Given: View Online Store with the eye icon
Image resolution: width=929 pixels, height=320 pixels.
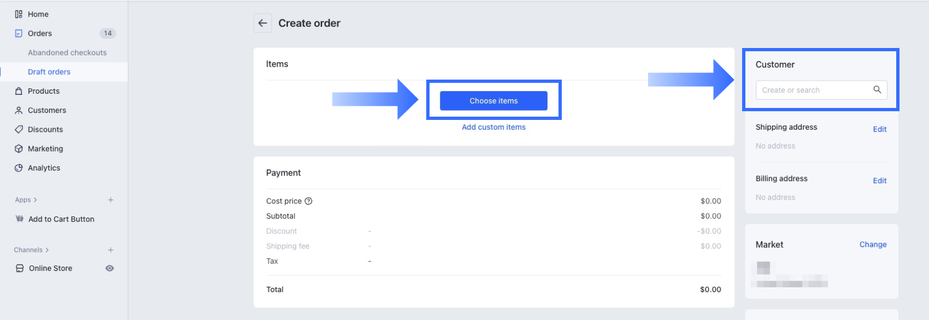Looking at the screenshot, I should (x=110, y=268).
